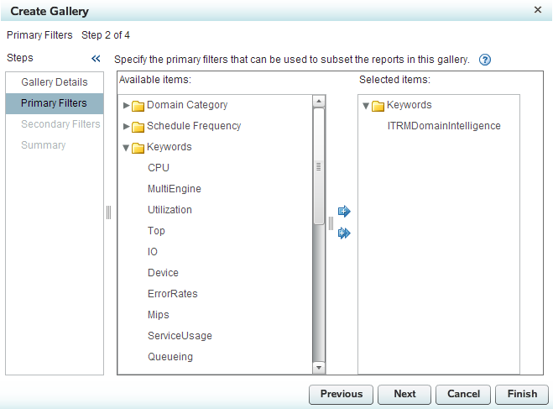
Task: Close the Create Gallery dialog
Action: coord(538,10)
